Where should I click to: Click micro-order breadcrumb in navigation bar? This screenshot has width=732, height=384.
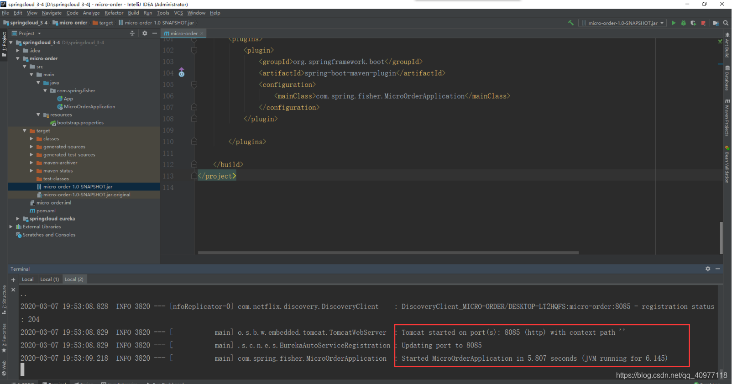(70, 23)
